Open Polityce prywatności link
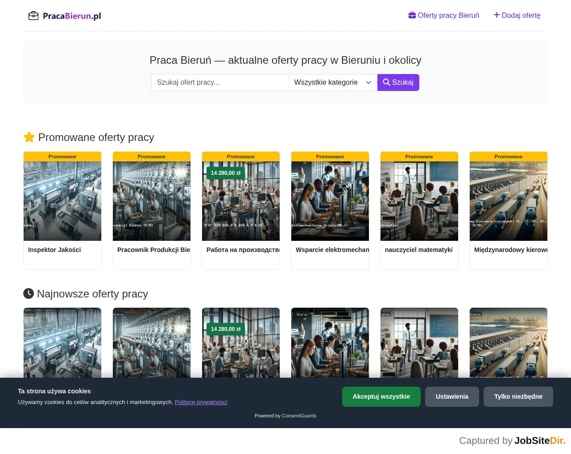 point(201,402)
